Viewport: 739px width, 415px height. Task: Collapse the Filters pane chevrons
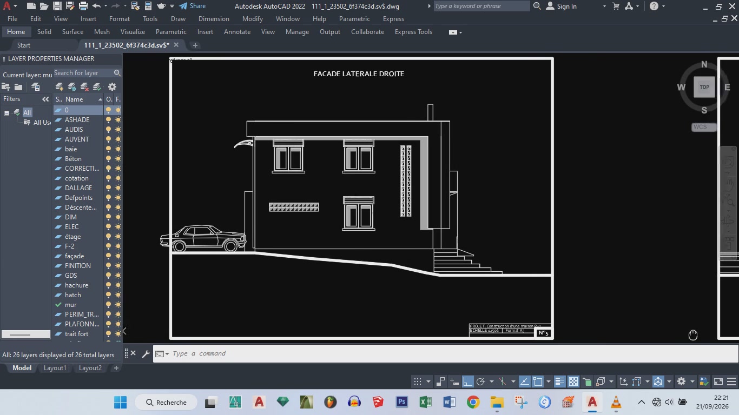[45, 99]
